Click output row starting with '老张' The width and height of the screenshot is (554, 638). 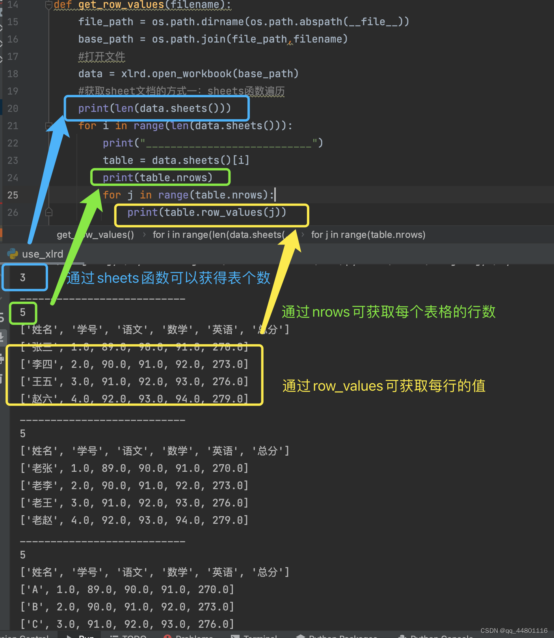click(x=134, y=468)
